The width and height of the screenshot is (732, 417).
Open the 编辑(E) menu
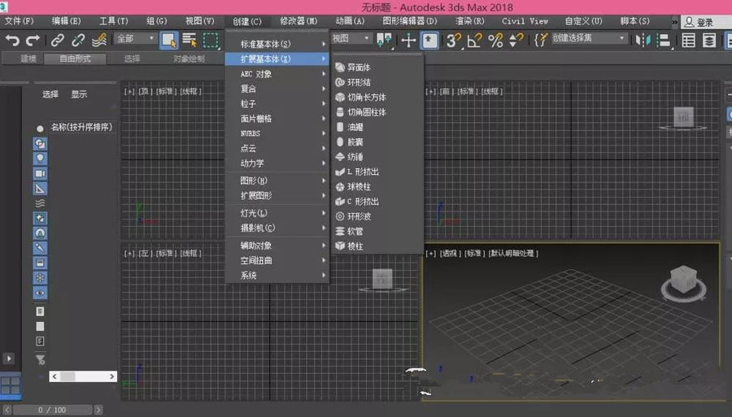tap(67, 21)
